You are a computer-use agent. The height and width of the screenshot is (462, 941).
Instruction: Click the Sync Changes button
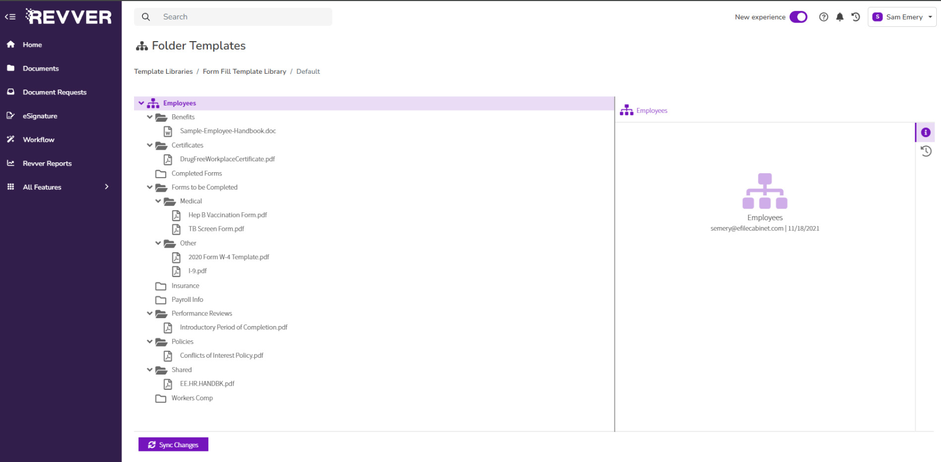click(173, 445)
